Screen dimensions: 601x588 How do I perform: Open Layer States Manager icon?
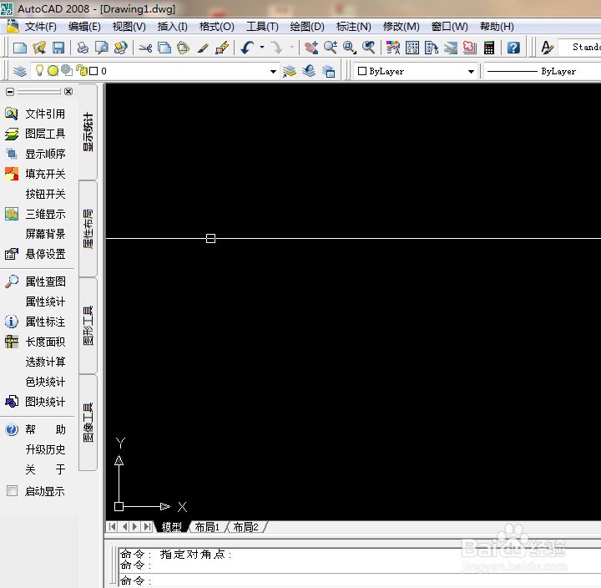(328, 71)
